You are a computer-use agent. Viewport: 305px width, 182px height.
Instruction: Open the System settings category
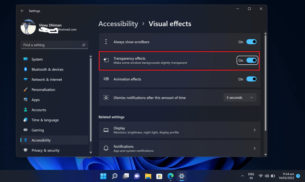point(37,59)
